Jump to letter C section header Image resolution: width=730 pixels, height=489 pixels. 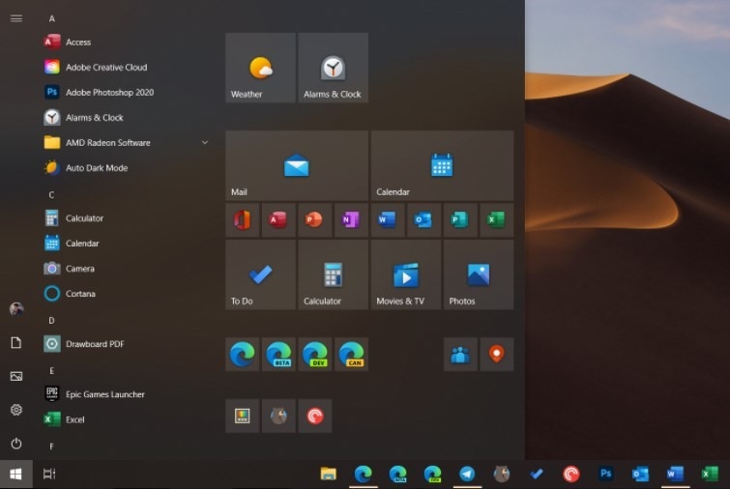coord(51,194)
